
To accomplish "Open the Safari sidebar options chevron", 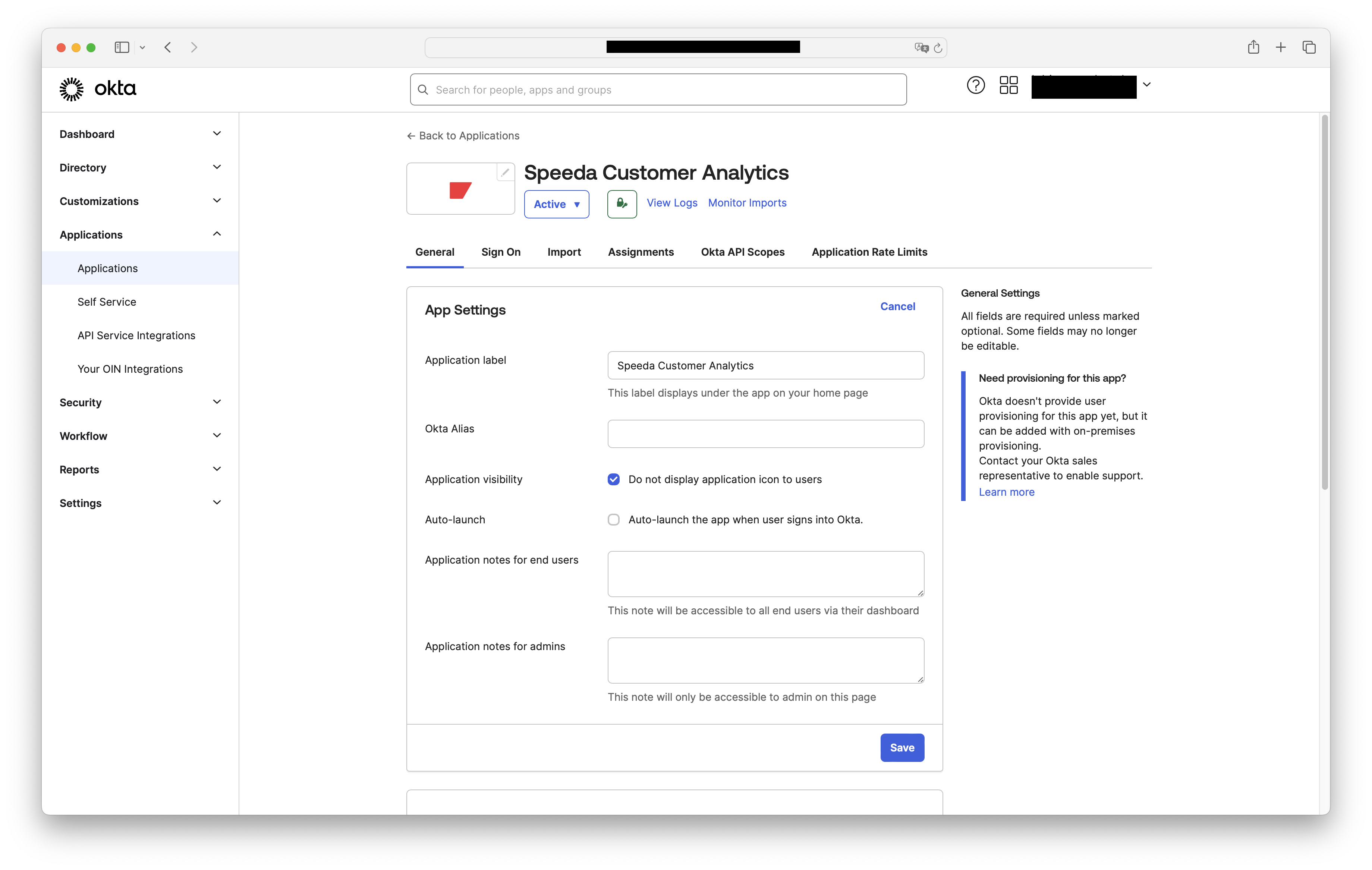I will click(142, 48).
